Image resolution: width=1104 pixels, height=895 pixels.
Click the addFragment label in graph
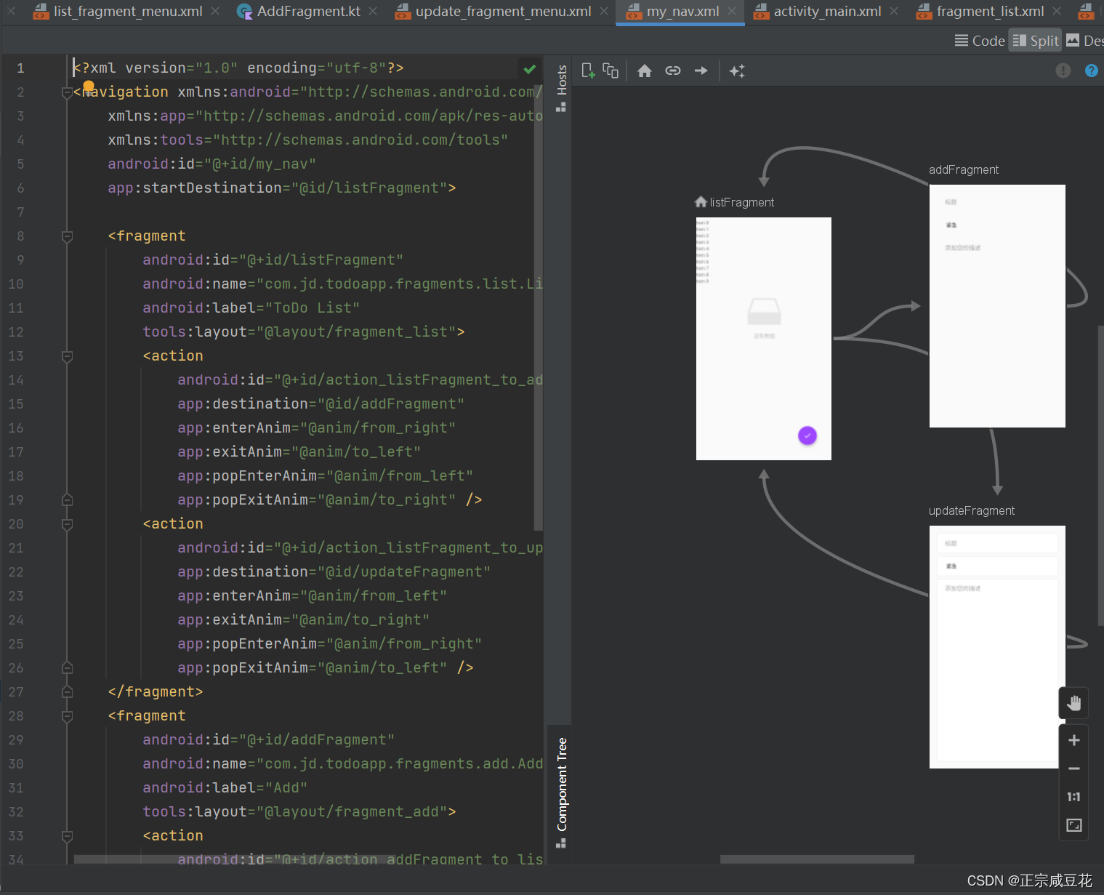coord(964,169)
